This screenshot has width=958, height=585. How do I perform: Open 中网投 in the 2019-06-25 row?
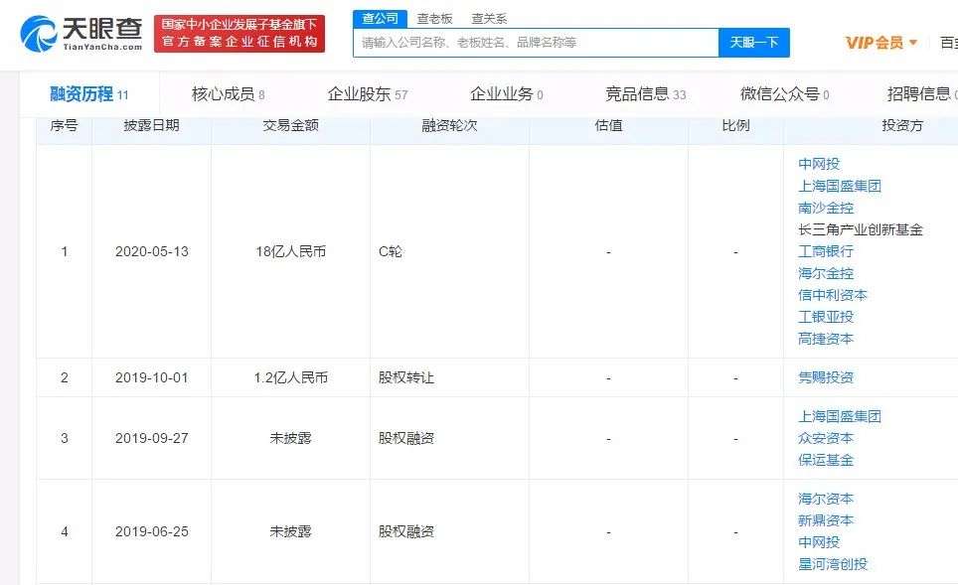(819, 542)
